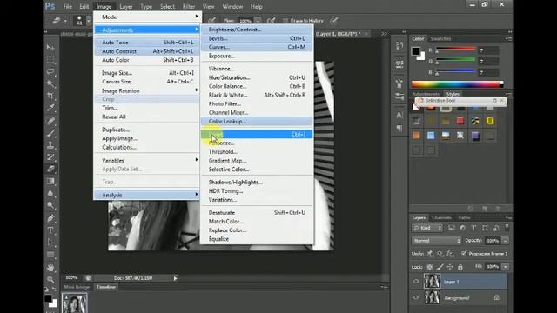Switch to the Swatches tab
Screen dimensions: 557x313
pos(440,38)
